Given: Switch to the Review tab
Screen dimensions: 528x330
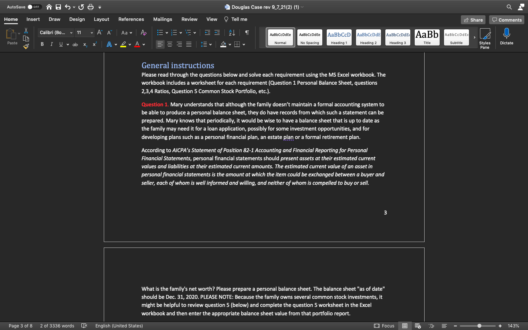Looking at the screenshot, I should 189,19.
